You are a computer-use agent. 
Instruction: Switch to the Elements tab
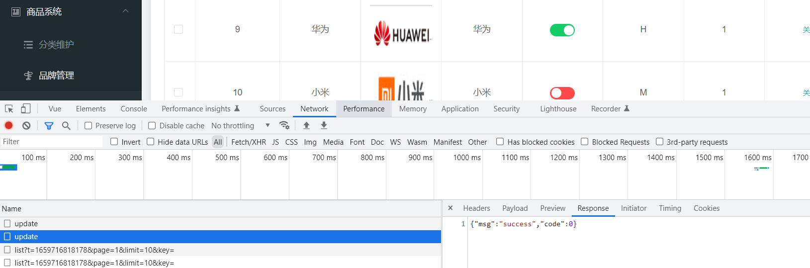click(90, 109)
